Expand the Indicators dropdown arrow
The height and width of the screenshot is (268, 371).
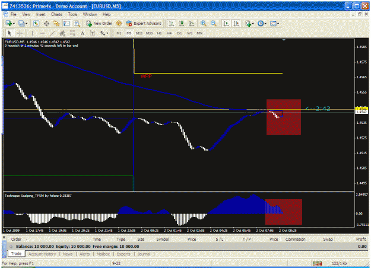pos(253,24)
